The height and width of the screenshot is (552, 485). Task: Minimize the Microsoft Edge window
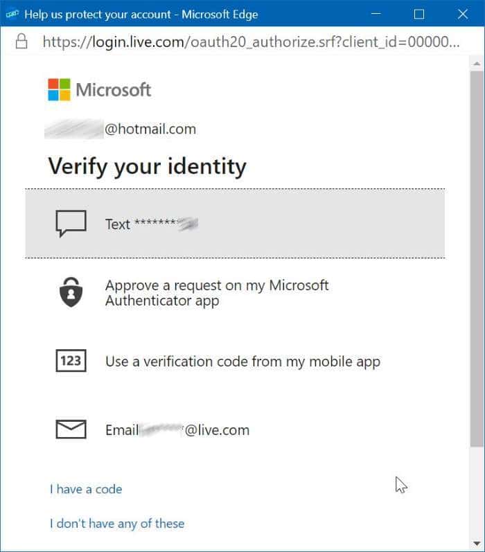376,14
